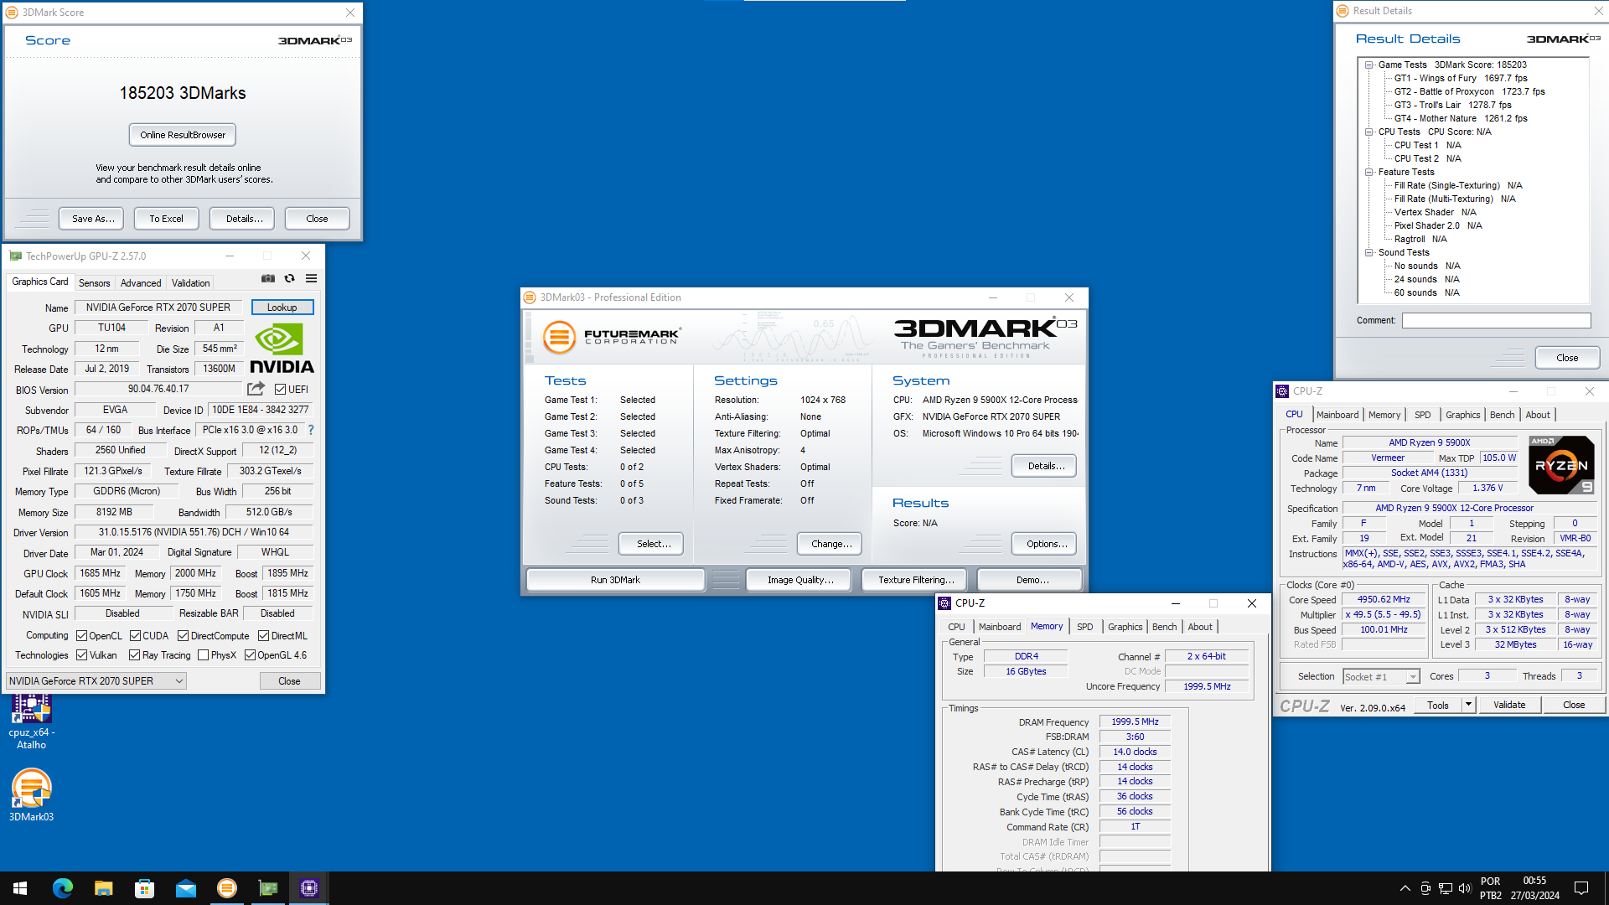The width and height of the screenshot is (1609, 905).
Task: Click the Comment field in Result Details
Action: [x=1496, y=321]
